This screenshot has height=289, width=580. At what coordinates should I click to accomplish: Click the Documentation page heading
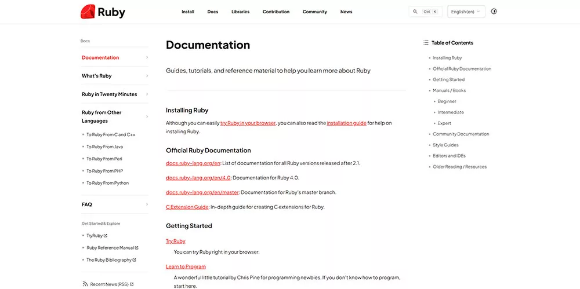coord(208,45)
